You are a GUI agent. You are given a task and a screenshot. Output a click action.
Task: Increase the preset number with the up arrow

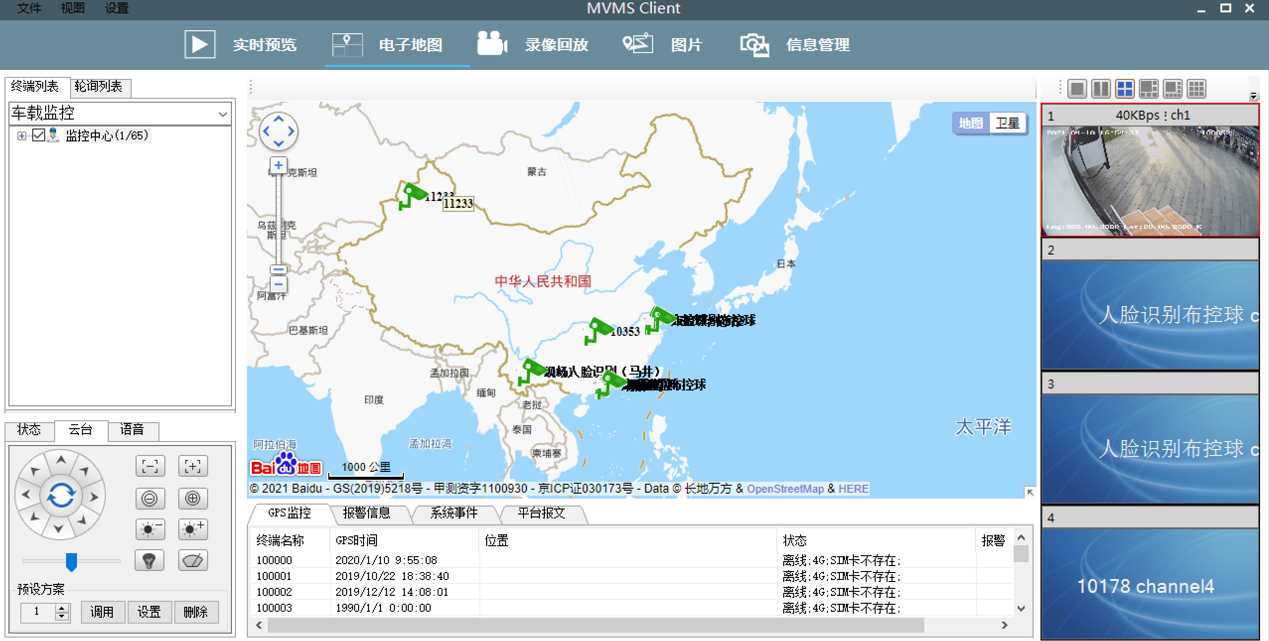[62, 608]
